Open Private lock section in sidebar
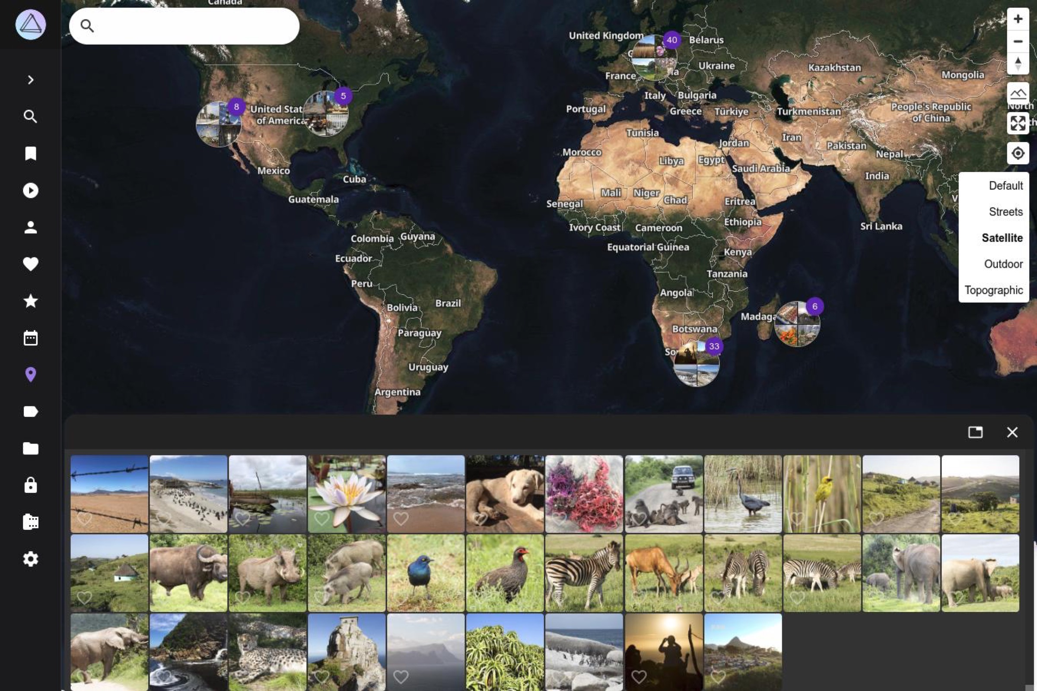Viewport: 1037px width, 691px height. point(30,485)
